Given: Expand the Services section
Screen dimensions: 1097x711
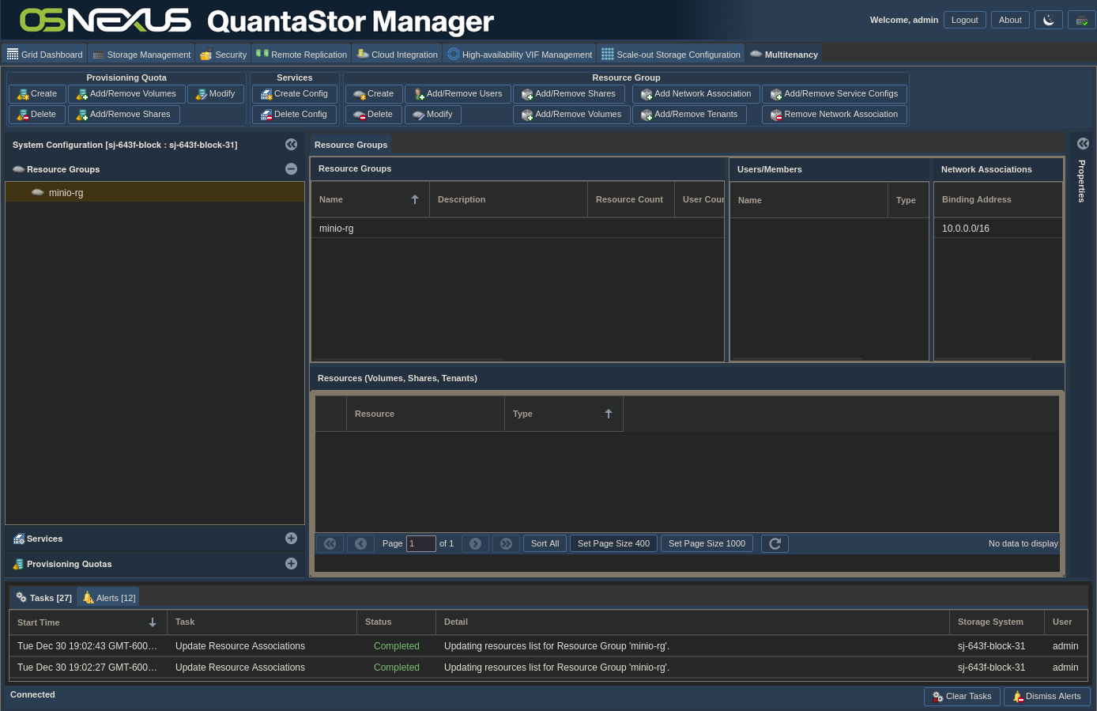Looking at the screenshot, I should (291, 539).
